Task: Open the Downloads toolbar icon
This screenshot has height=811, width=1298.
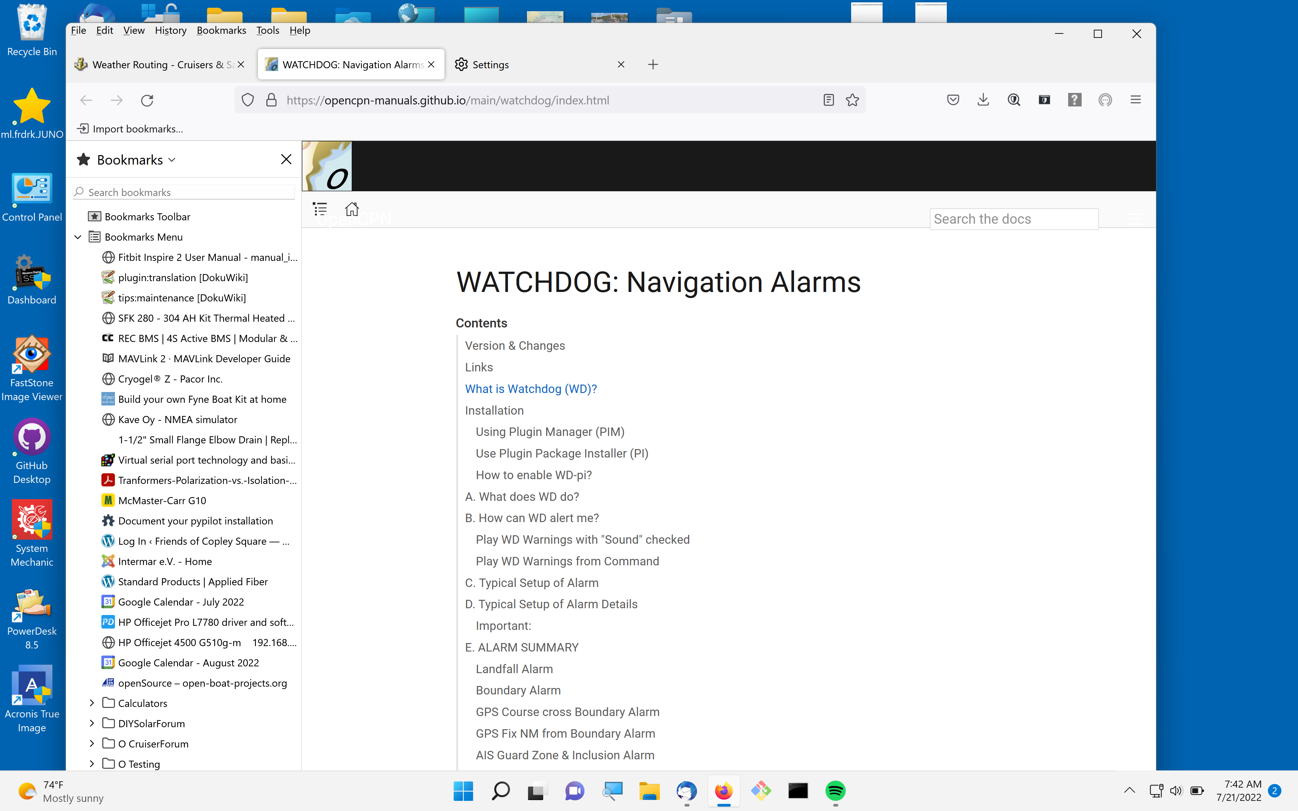Action: click(983, 100)
